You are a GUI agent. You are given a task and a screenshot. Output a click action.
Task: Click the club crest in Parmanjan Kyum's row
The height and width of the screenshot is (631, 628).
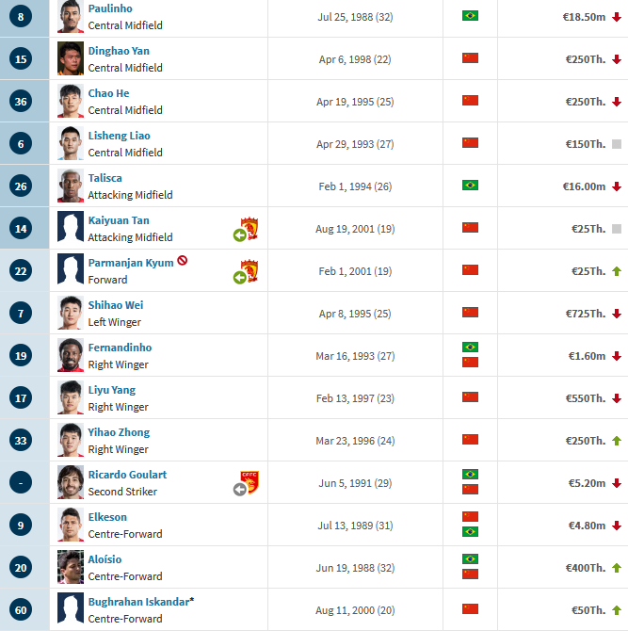(x=250, y=270)
